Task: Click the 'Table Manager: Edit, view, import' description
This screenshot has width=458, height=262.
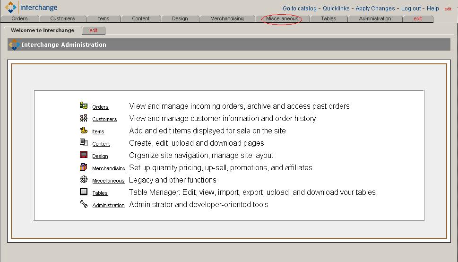Action: point(253,192)
